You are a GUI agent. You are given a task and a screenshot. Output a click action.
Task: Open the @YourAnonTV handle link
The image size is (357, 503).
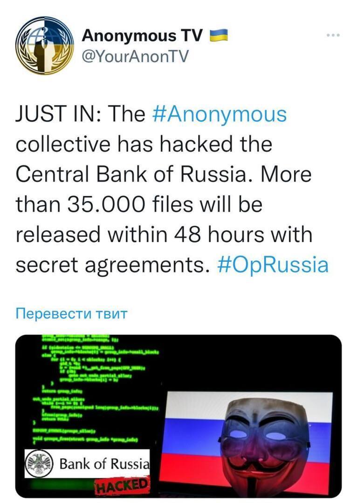point(135,56)
